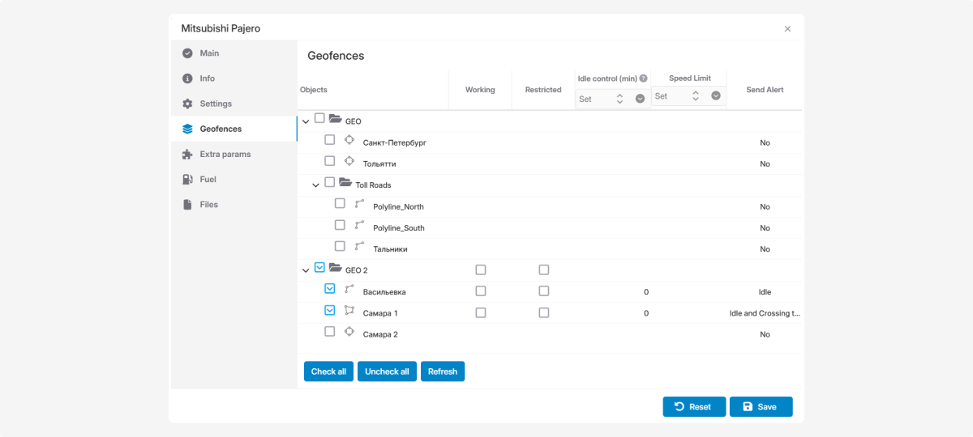Open the Extra params tab

225,154
